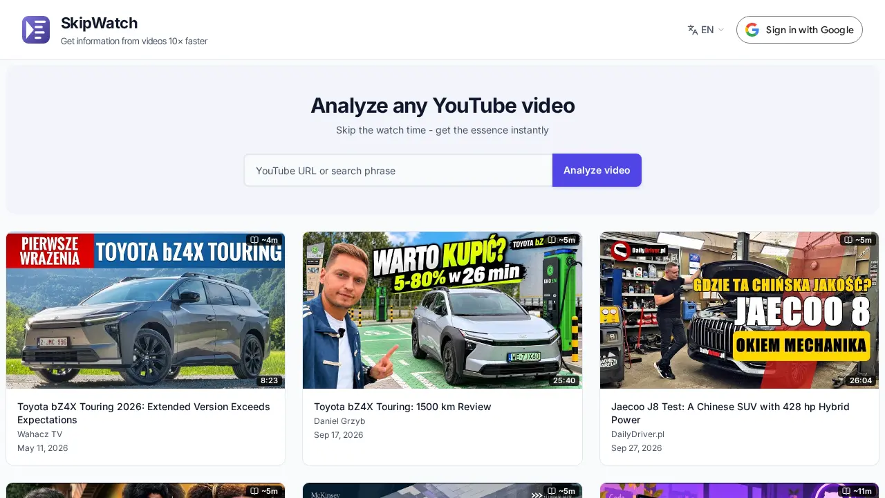Screen dimensions: 885x498
Task: Click the 8:23 duration label
Action: coord(269,380)
